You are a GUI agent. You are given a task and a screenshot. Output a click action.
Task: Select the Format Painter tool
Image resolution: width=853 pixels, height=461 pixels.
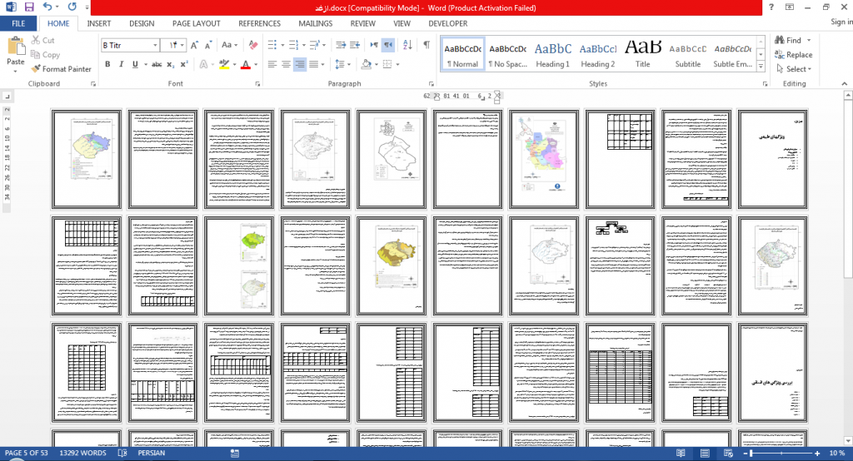pyautogui.click(x=61, y=69)
